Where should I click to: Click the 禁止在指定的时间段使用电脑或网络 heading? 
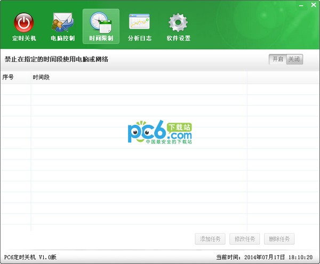point(57,59)
